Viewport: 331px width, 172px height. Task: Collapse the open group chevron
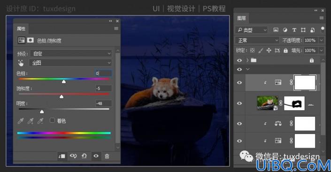pyautogui.click(x=247, y=69)
